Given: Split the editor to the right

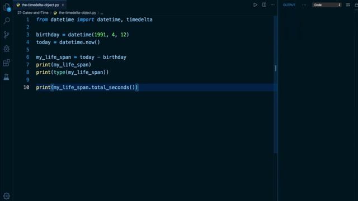Looking at the screenshot, I should (x=264, y=5).
